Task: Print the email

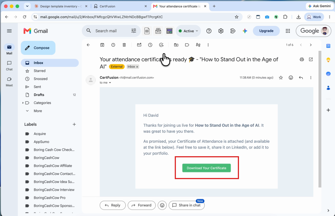Action: coord(301,60)
